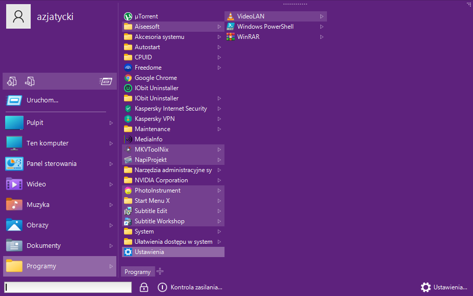Open the CPUID folder entry
Viewport: 473px width, 296px height.
[x=173, y=57]
